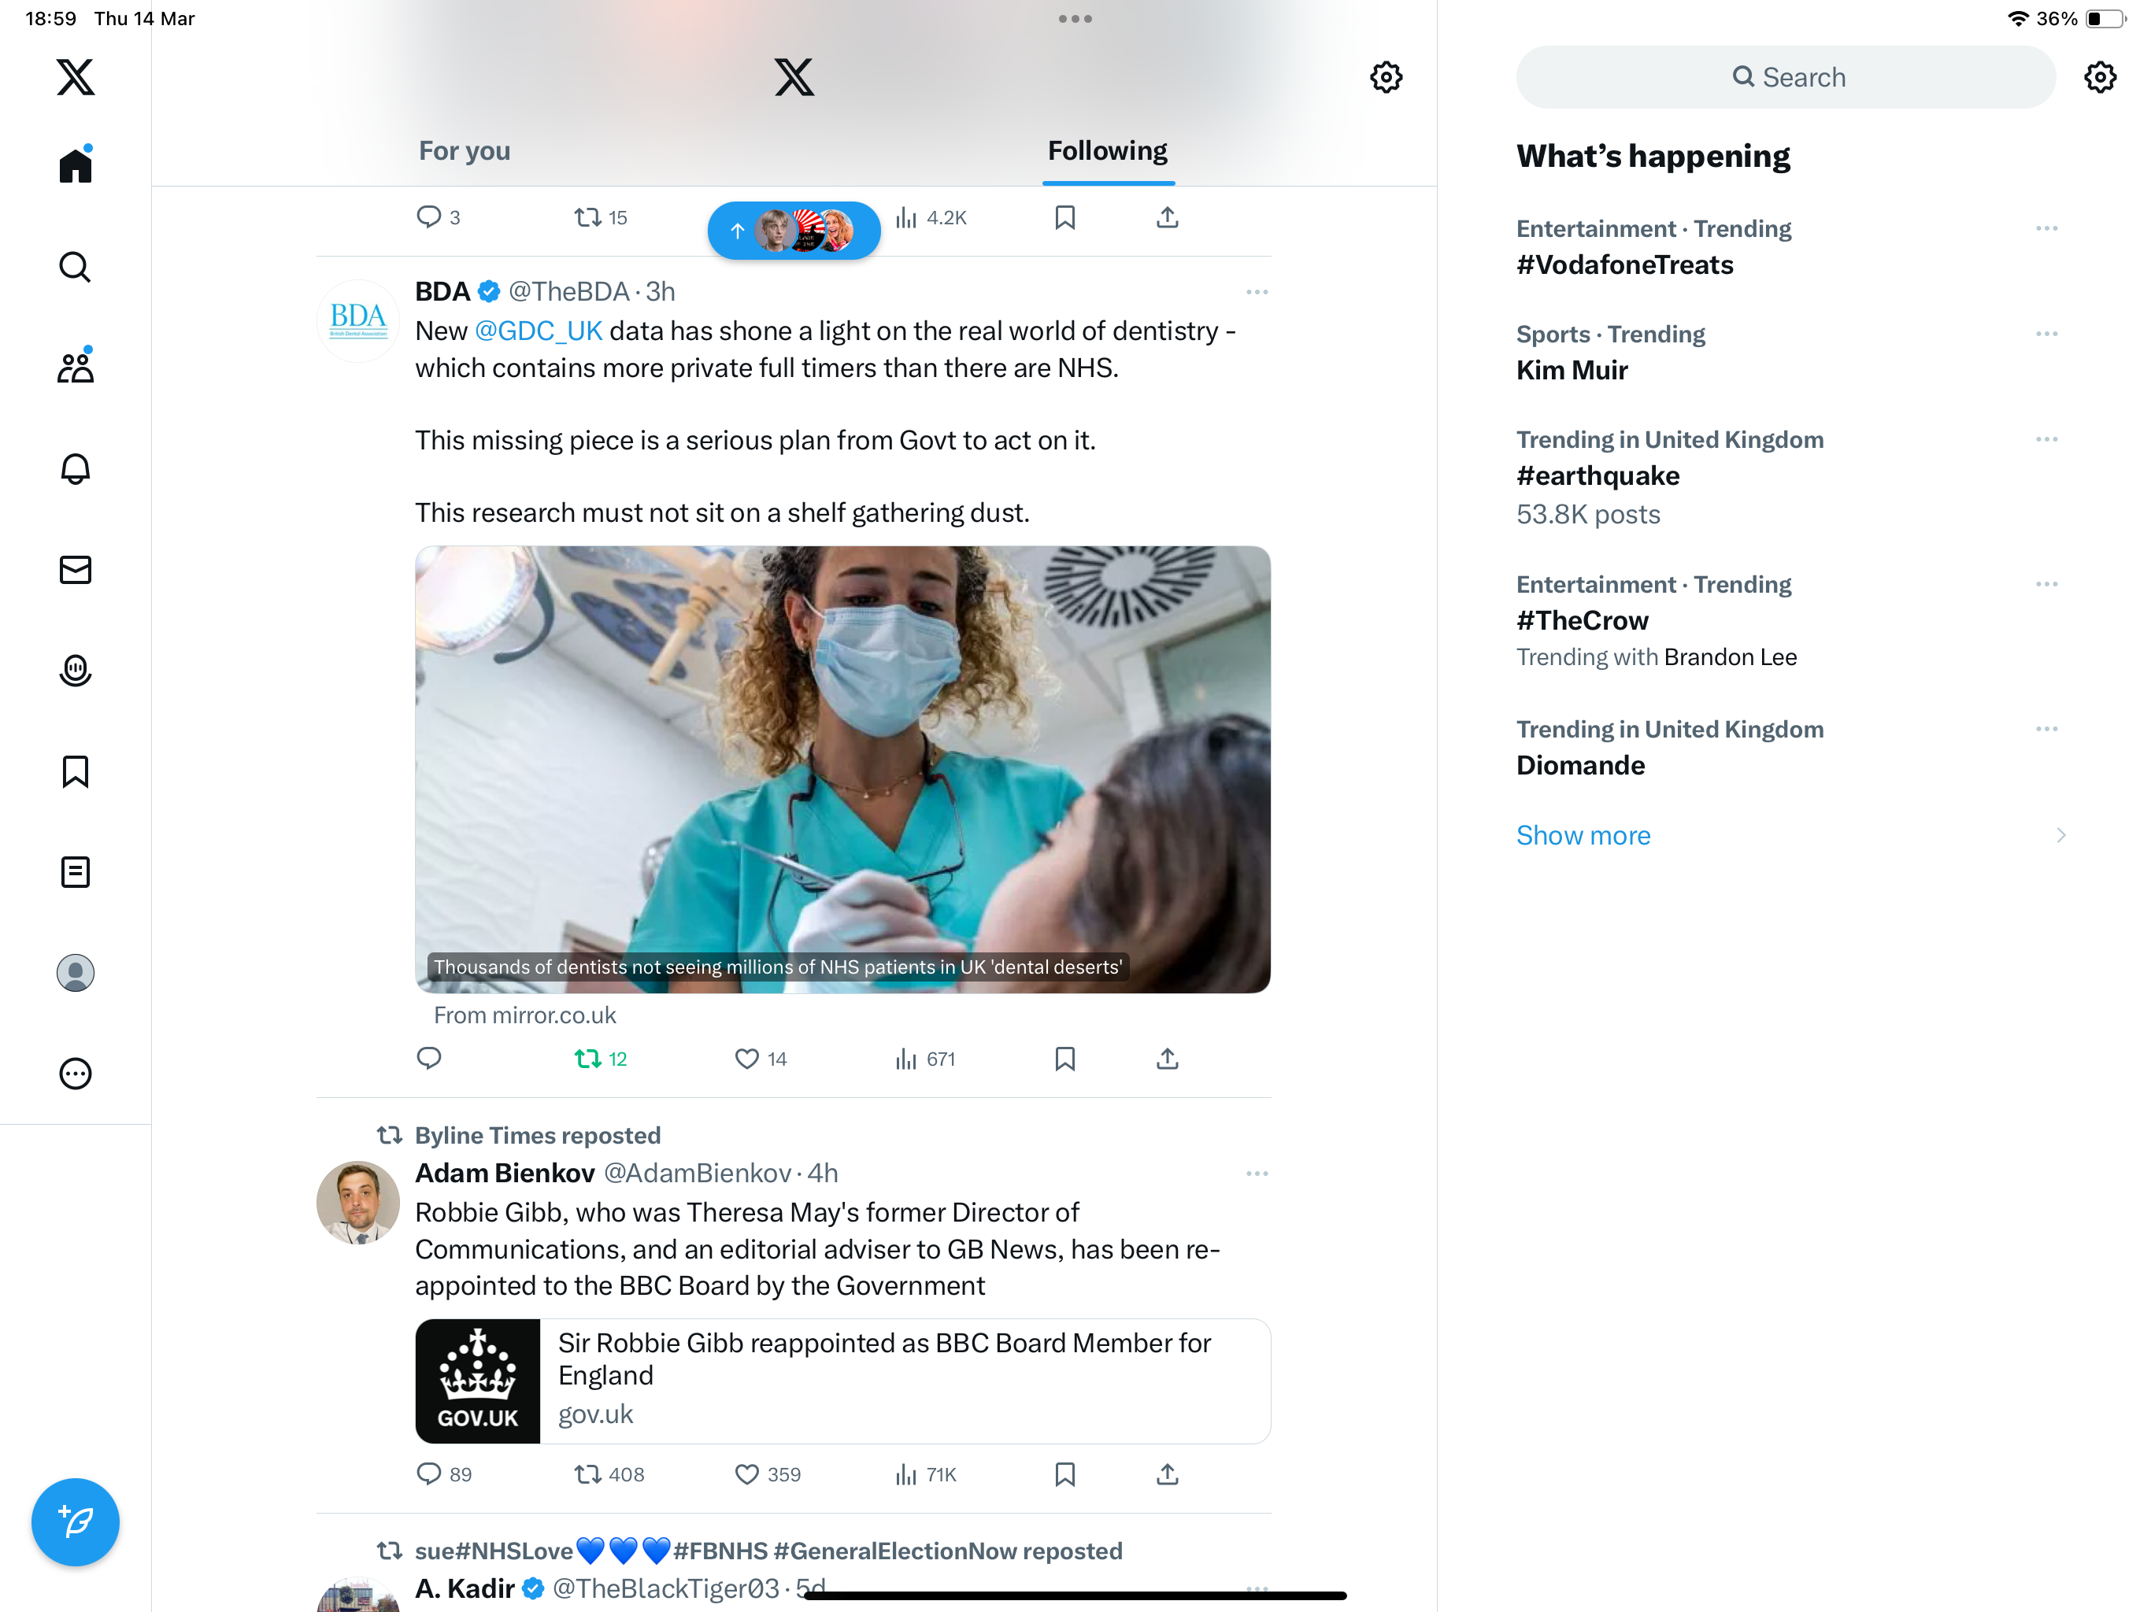Like the BDA post with 14 likes
This screenshot has height=1612, width=2151.
(x=761, y=1058)
